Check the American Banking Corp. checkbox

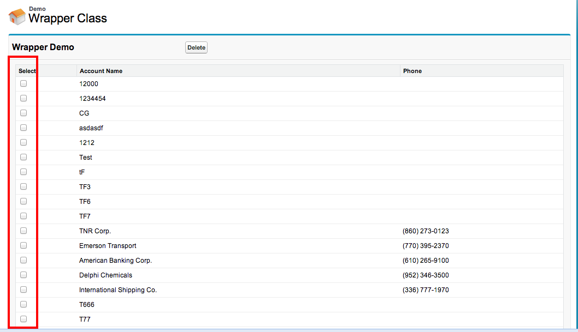point(23,260)
